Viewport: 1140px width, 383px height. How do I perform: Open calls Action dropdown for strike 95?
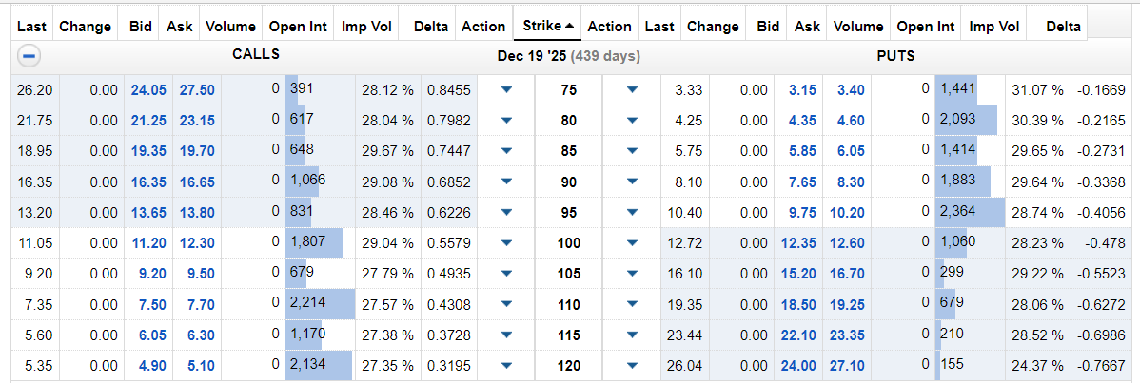point(507,212)
